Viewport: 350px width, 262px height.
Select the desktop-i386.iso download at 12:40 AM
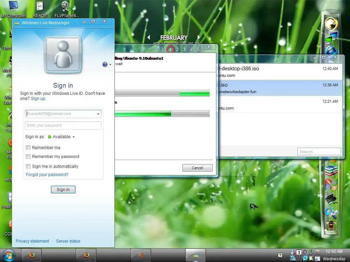pyautogui.click(x=280, y=72)
